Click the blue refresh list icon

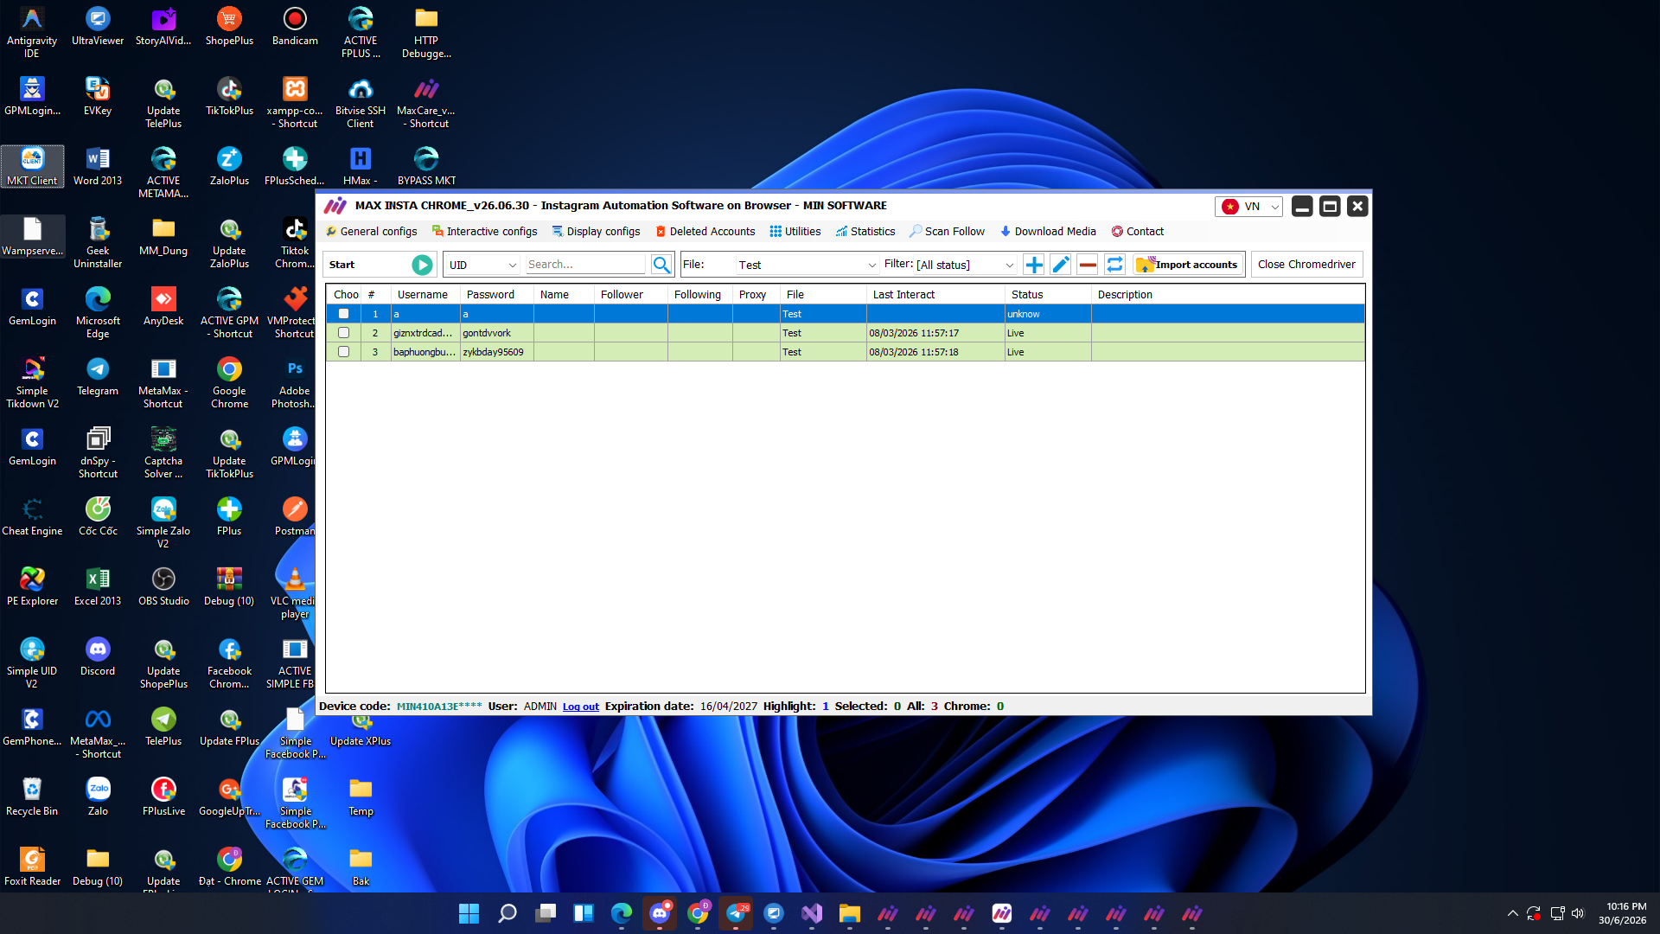(1114, 265)
